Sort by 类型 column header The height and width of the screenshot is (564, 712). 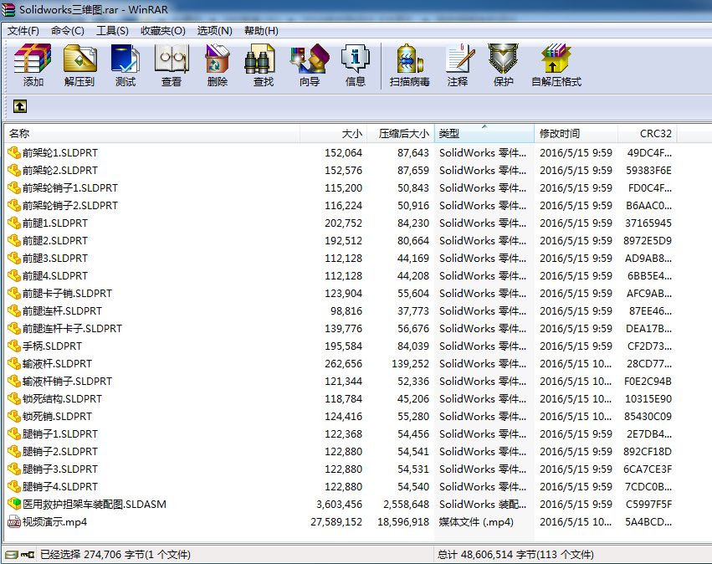point(484,134)
